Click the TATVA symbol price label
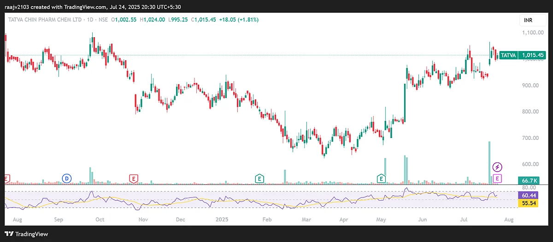 click(x=508, y=55)
